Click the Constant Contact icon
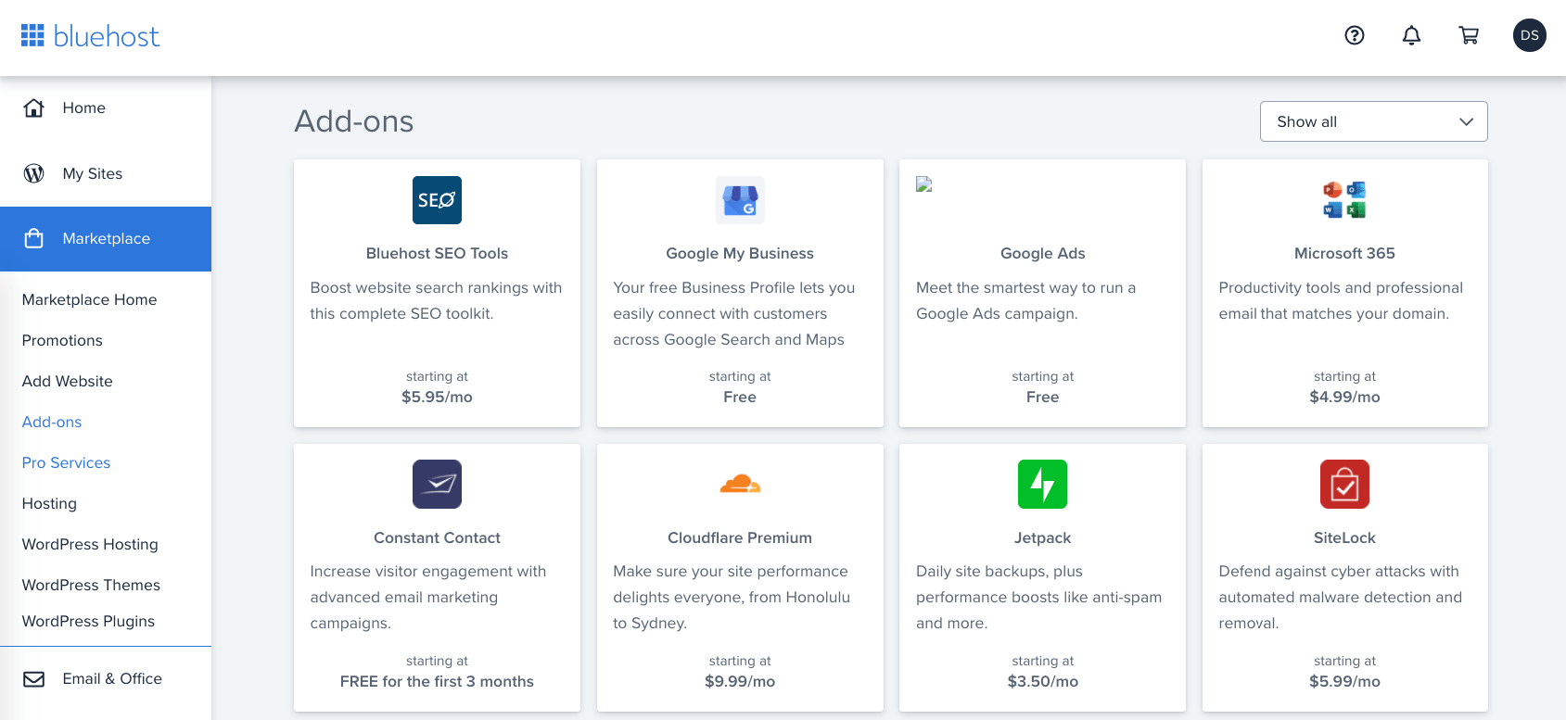The image size is (1566, 720). point(437,485)
